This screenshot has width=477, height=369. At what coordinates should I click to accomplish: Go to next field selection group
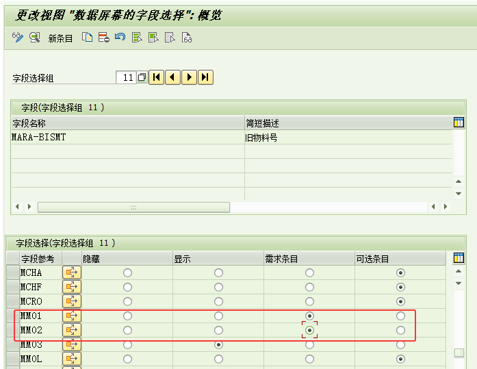pyautogui.click(x=190, y=77)
